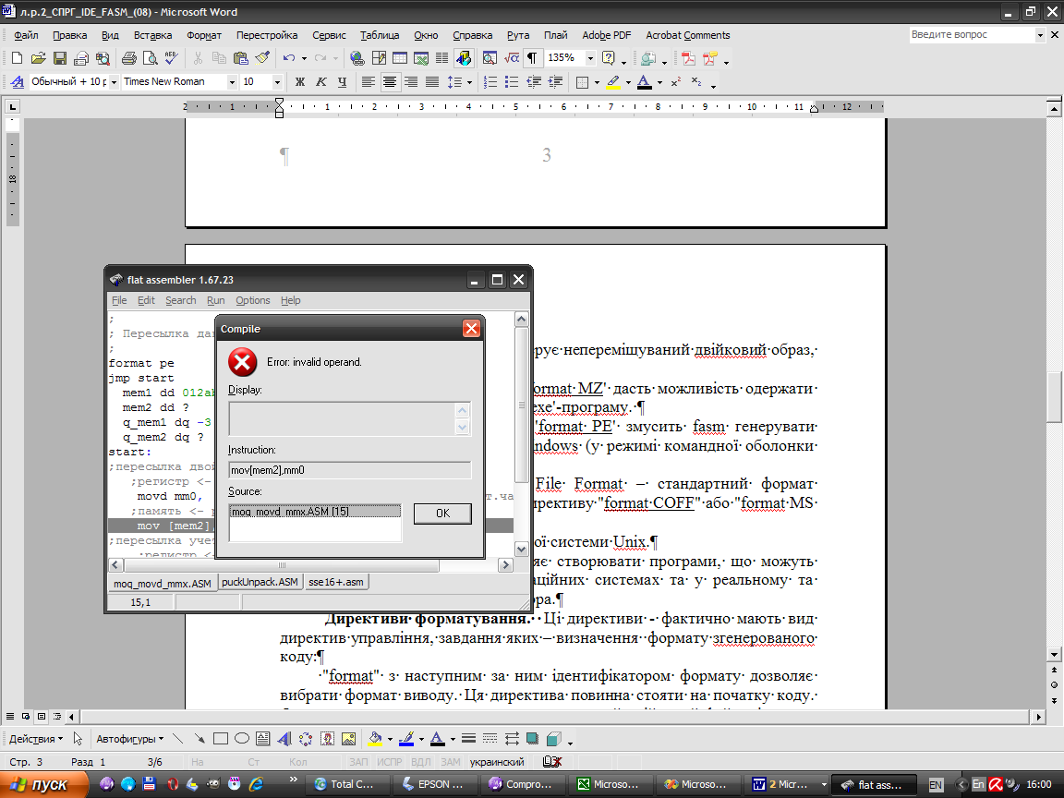1064x798 pixels.
Task: Open the Файл menu in Word
Action: pyautogui.click(x=27, y=35)
